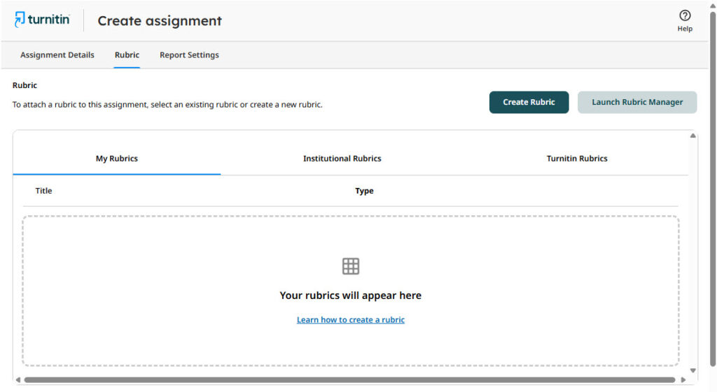Click the Title column header

point(43,191)
